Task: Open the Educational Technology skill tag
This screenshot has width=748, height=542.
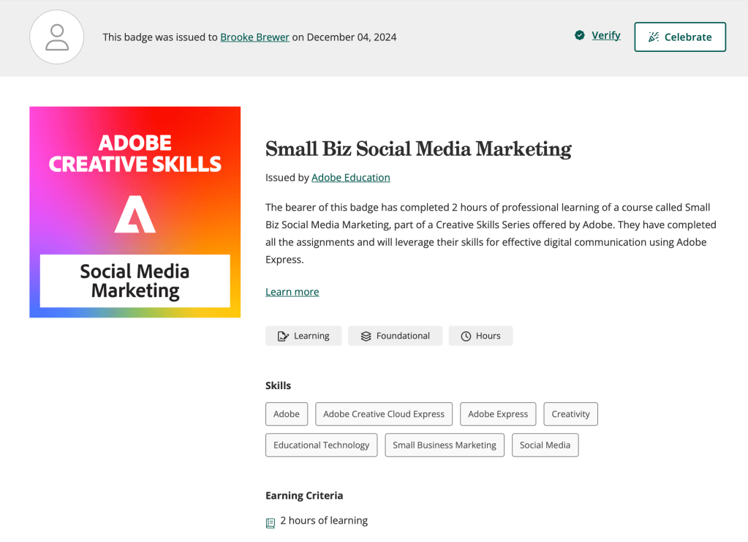Action: coord(321,445)
